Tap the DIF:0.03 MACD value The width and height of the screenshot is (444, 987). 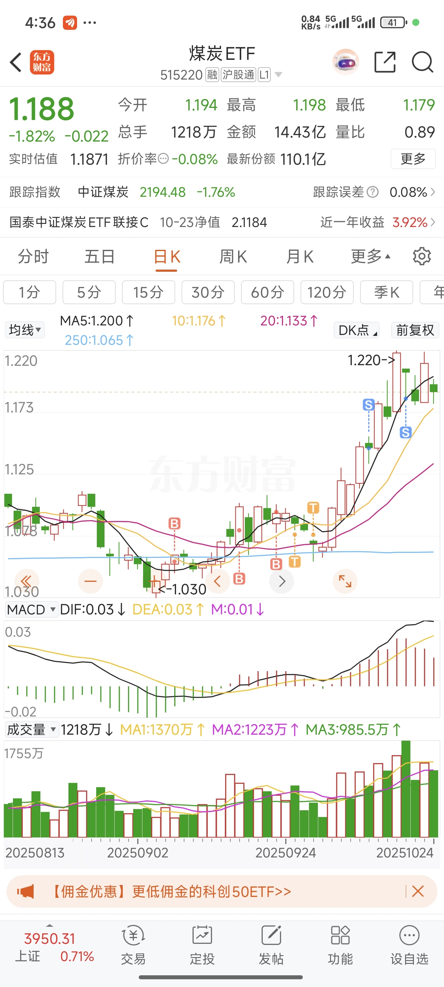92,609
